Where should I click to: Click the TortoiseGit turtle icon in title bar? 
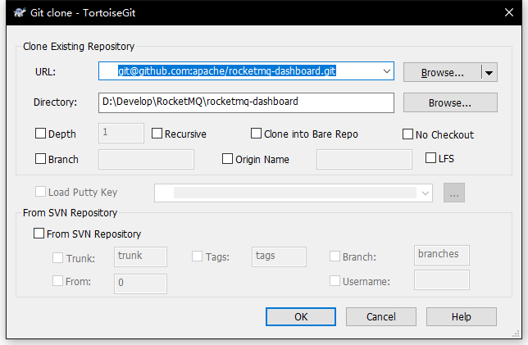click(x=20, y=13)
